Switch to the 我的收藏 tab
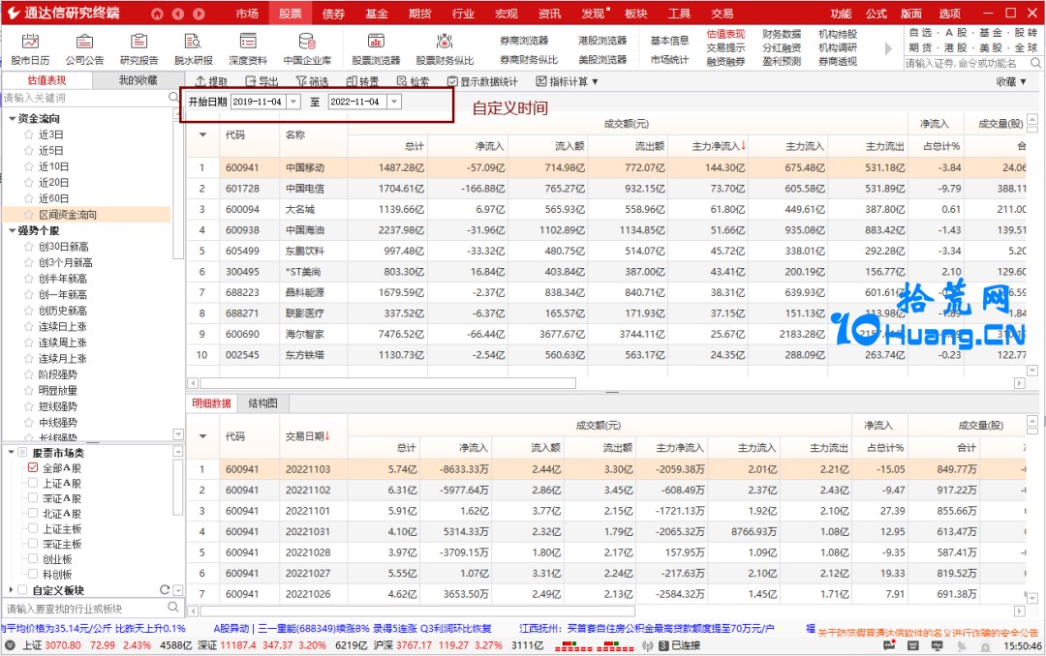The image size is (1046, 656). click(x=138, y=80)
